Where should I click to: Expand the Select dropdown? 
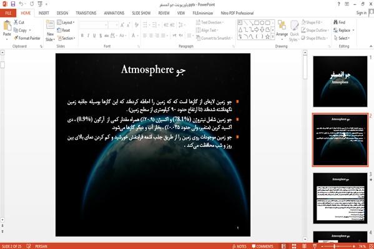342,38
